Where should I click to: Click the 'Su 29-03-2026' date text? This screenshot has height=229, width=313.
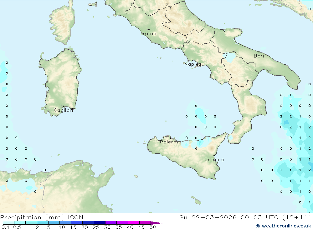pos(208,217)
